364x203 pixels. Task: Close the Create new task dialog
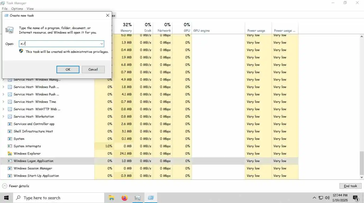[x=107, y=15]
